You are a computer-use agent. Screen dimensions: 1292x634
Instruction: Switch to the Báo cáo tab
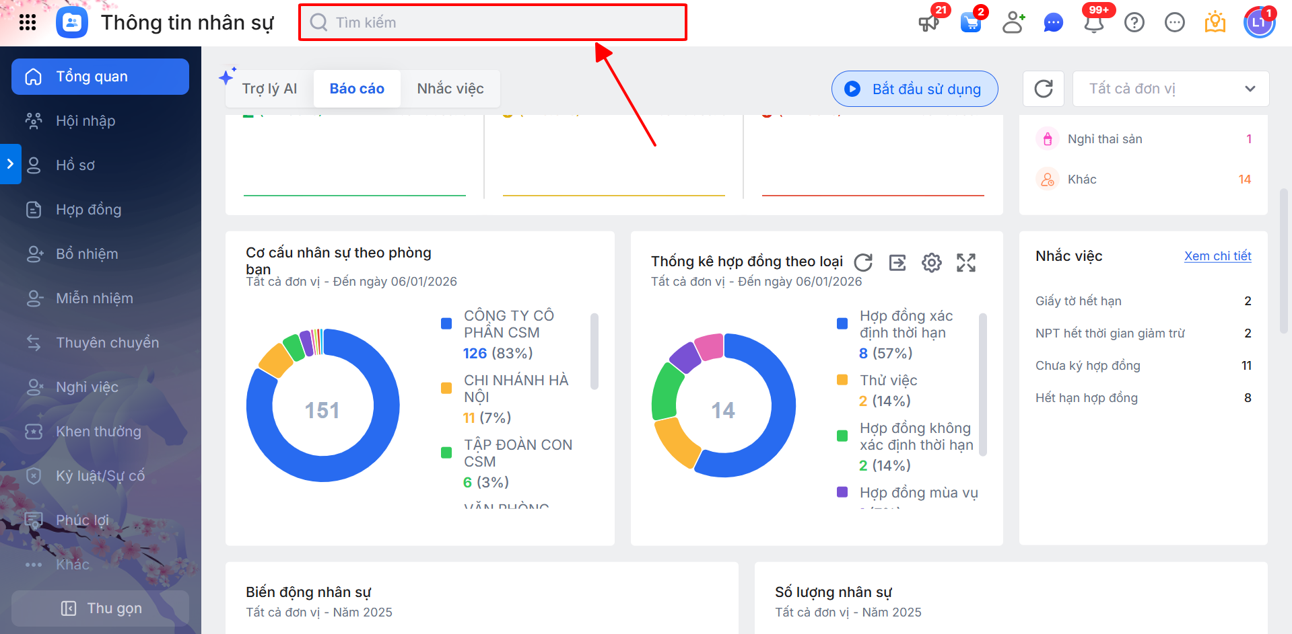(357, 89)
